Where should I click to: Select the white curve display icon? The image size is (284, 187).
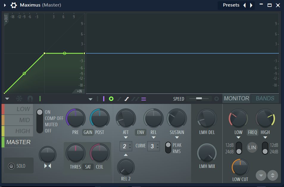point(127,99)
